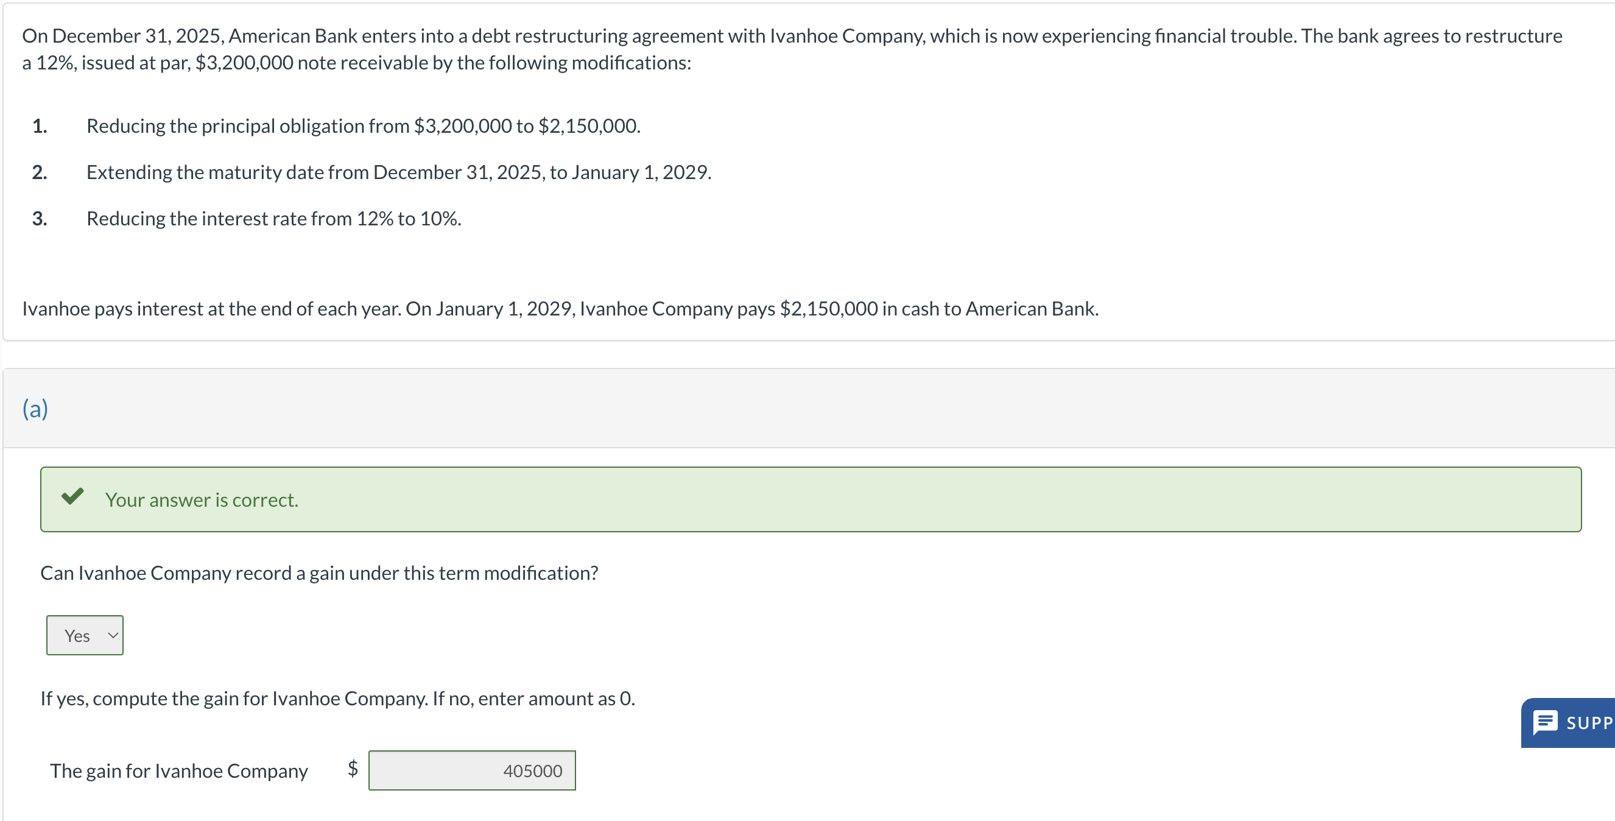This screenshot has width=1615, height=821.
Task: Highlight the gain amount 405000
Action: coord(532,770)
